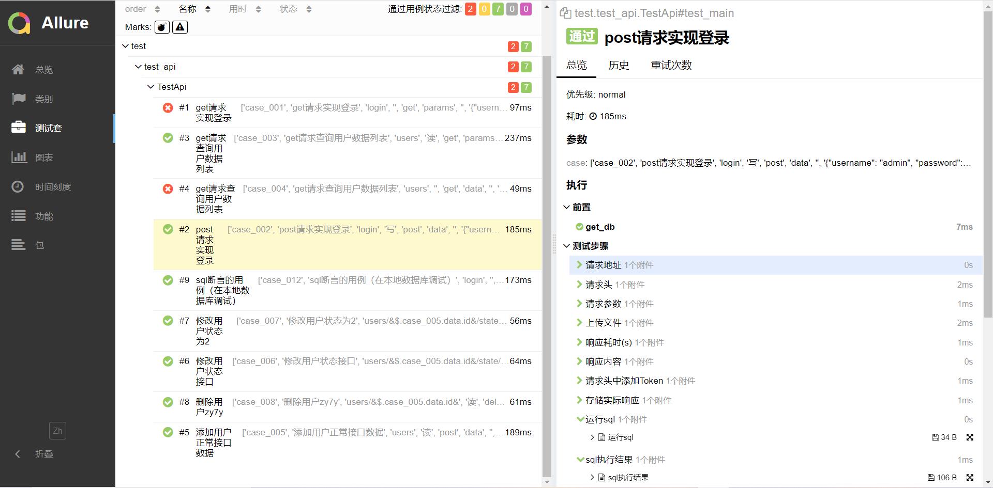The height and width of the screenshot is (488, 993).
Task: Click the test list vertical scrollbar
Action: [x=547, y=266]
